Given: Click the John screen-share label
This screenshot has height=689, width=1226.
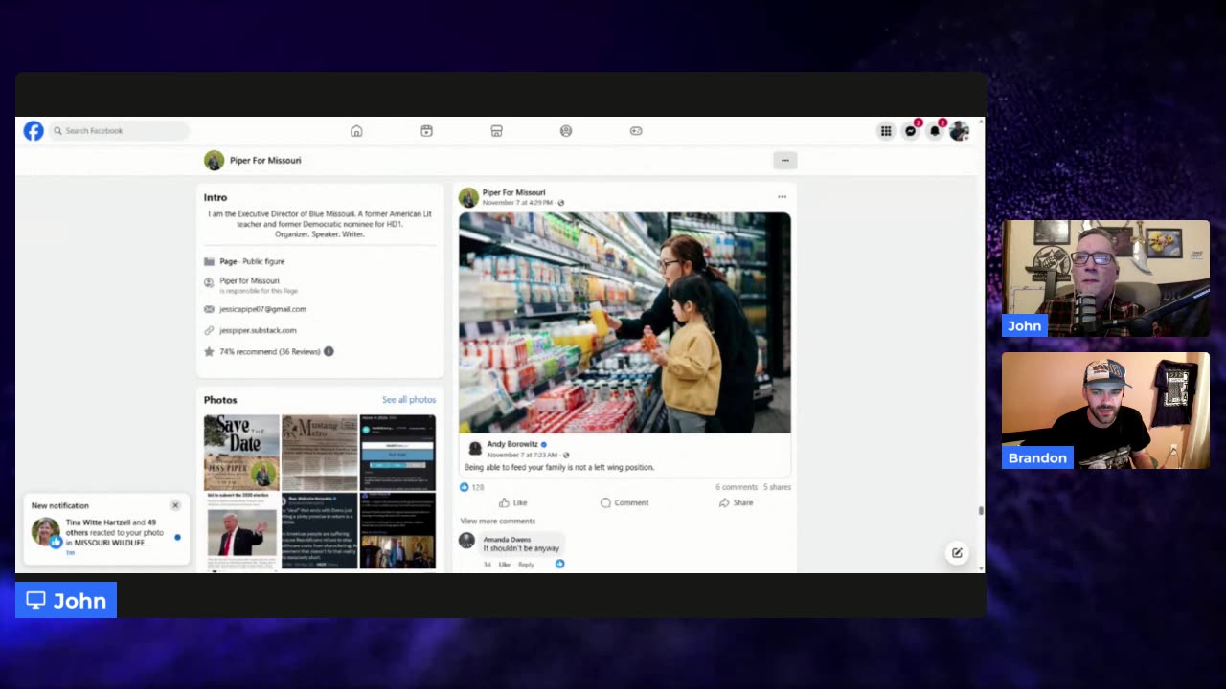Looking at the screenshot, I should pyautogui.click(x=66, y=600).
